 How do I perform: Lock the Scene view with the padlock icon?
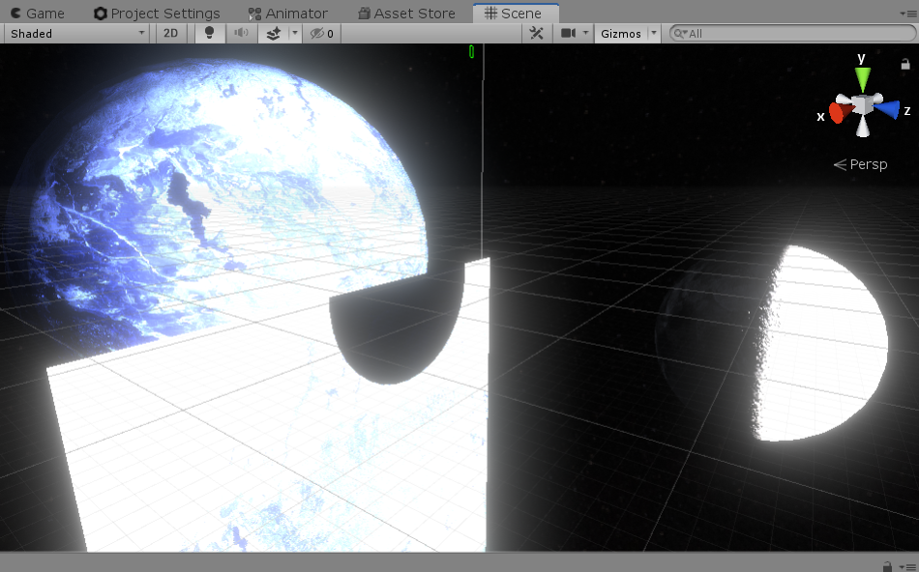coord(904,64)
